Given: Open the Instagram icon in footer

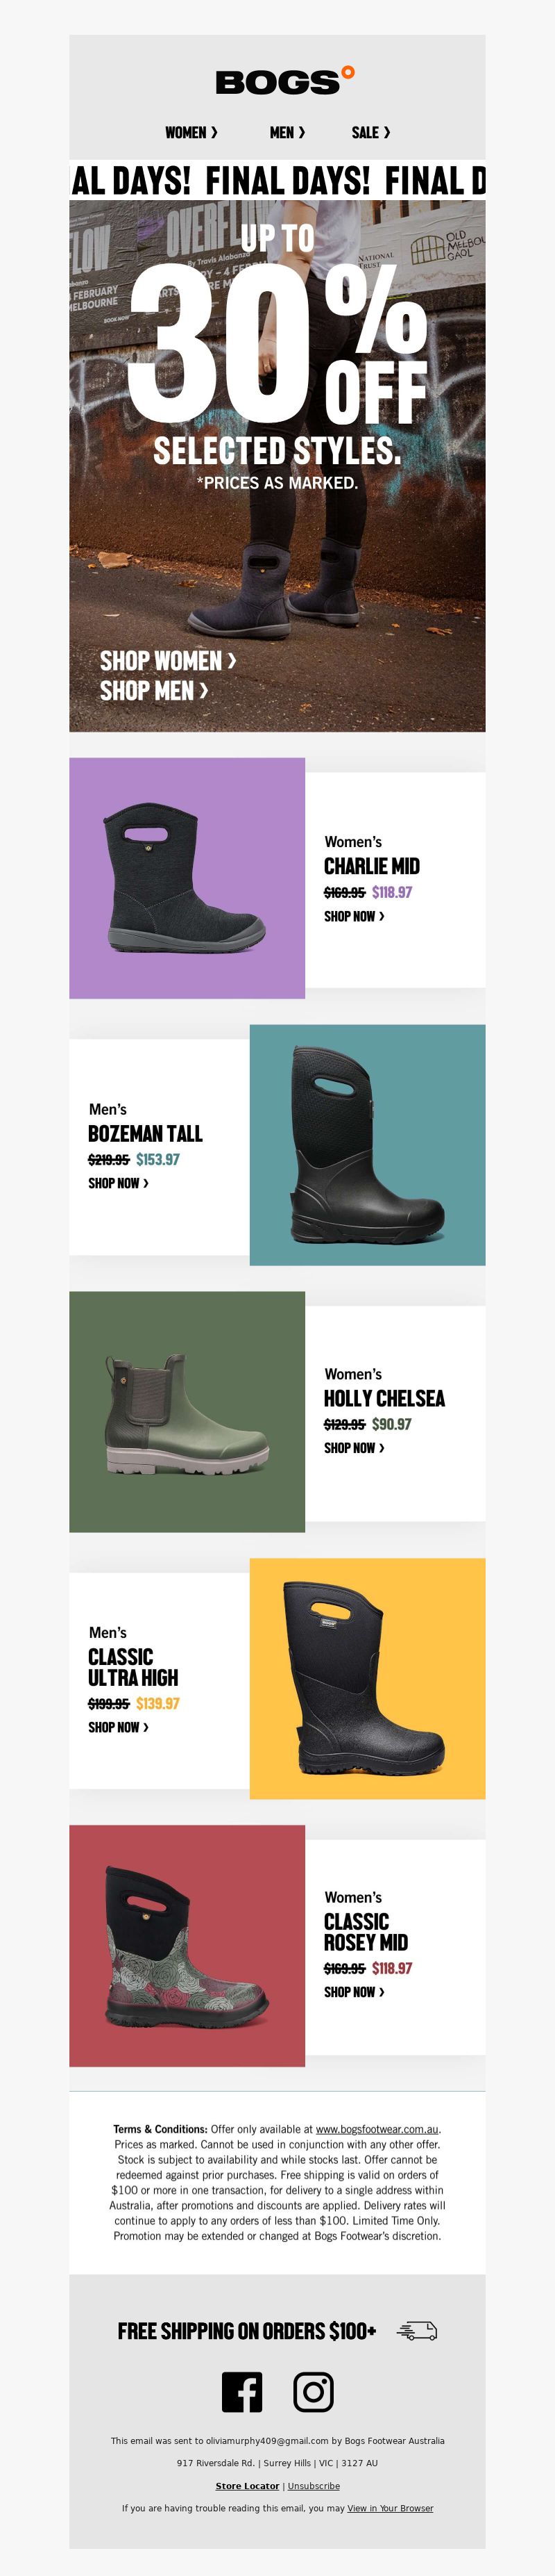Looking at the screenshot, I should tap(314, 2393).
